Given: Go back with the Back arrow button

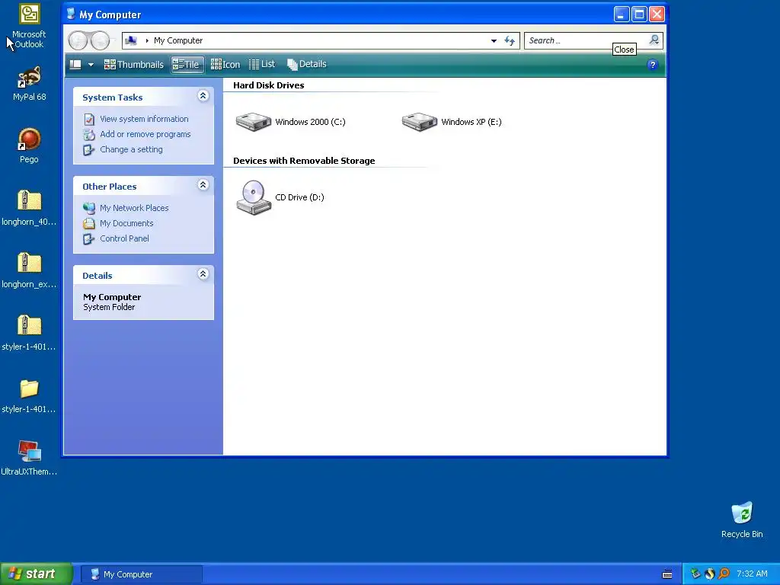Looking at the screenshot, I should coord(78,41).
